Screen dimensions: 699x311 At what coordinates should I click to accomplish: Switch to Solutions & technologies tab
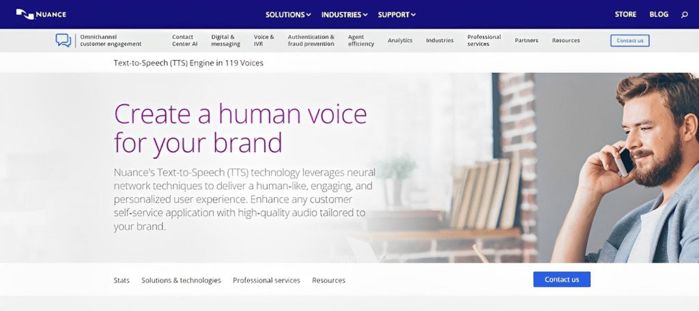click(x=181, y=280)
